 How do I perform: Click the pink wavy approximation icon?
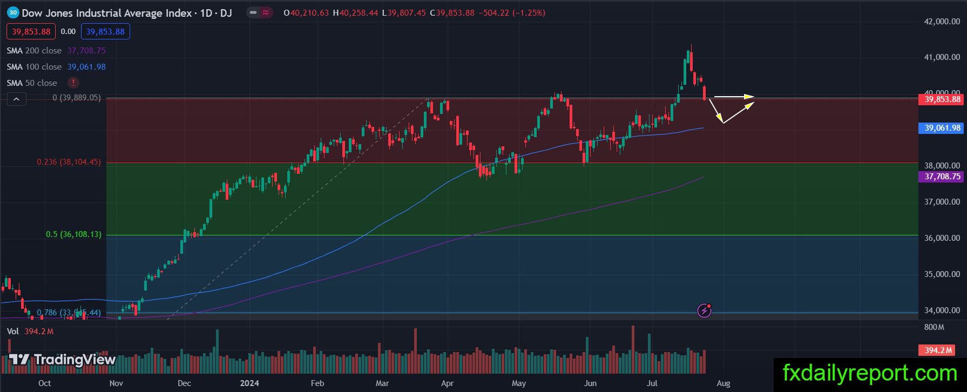[266, 12]
